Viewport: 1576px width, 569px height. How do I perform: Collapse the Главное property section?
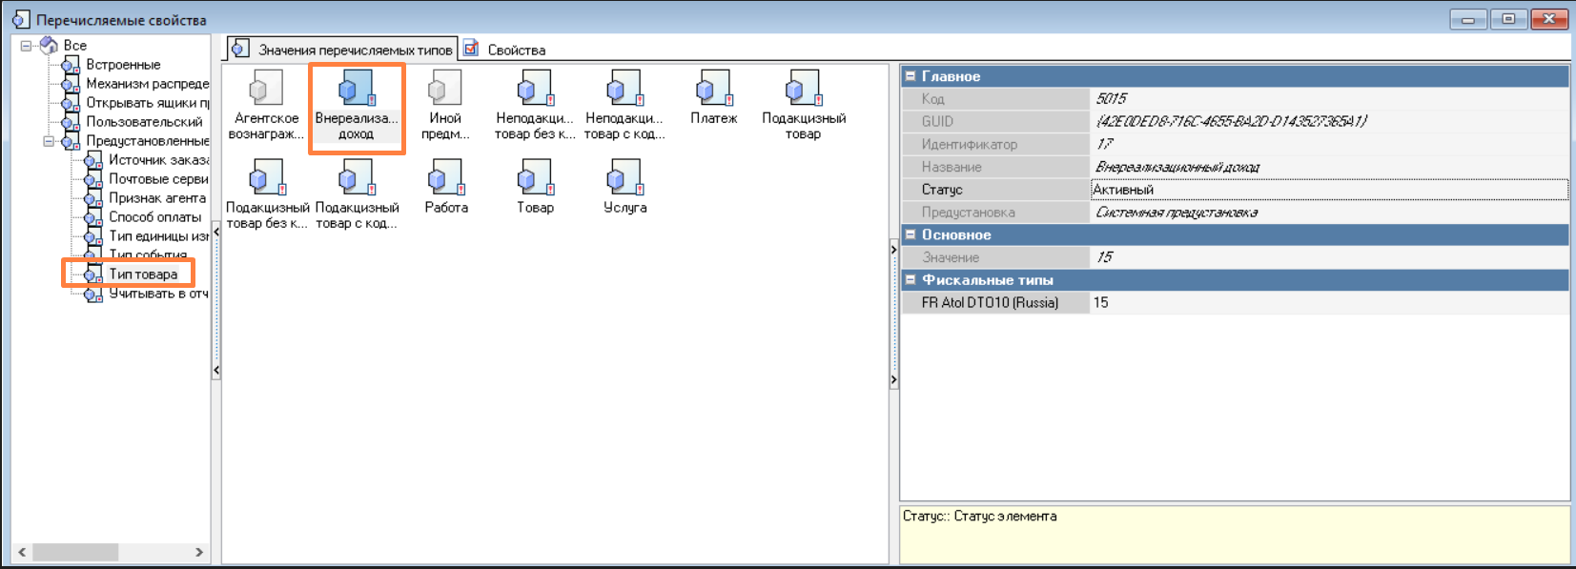[x=911, y=76]
